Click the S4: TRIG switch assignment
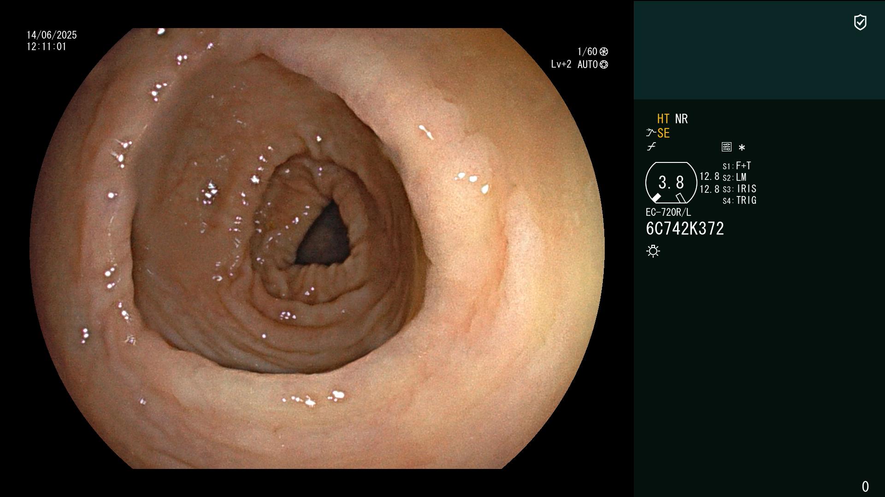 [739, 201]
